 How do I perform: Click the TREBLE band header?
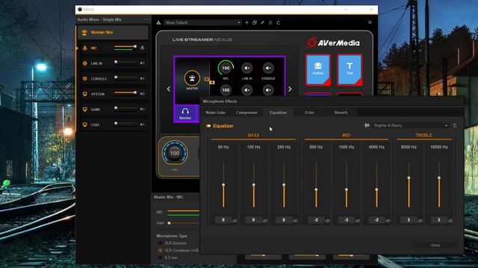(x=423, y=135)
